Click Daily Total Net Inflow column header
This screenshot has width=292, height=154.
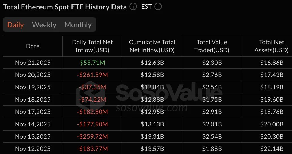click(92, 46)
